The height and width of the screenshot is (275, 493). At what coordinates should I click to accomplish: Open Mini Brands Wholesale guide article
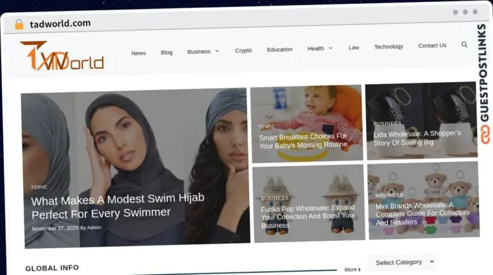pyautogui.click(x=422, y=214)
